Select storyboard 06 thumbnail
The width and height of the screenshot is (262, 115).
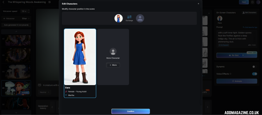click(x=18, y=104)
